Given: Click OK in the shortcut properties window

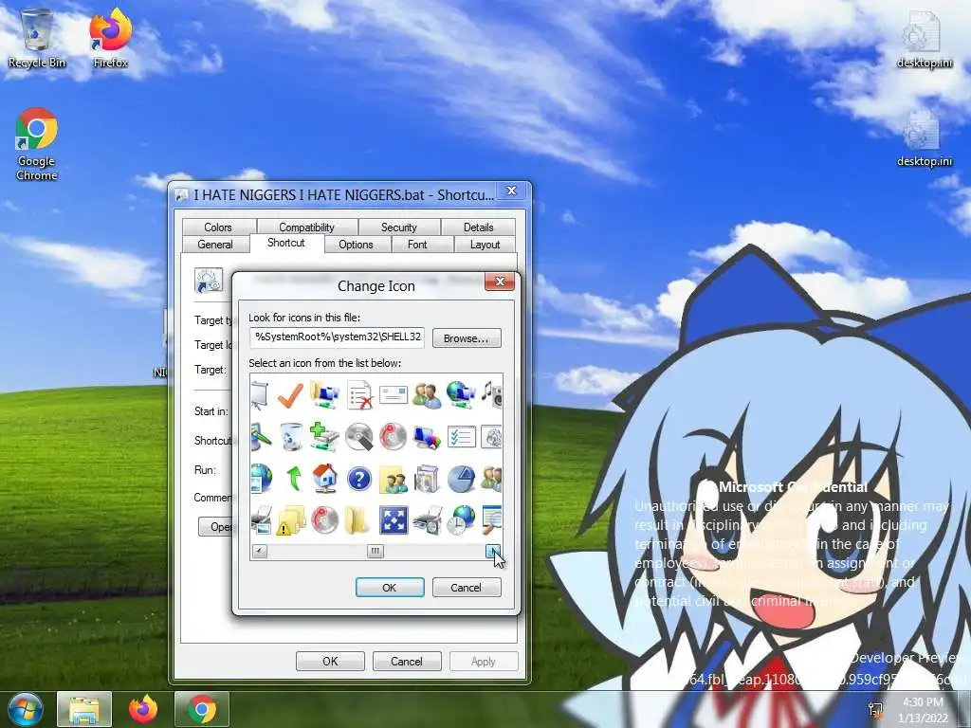Looking at the screenshot, I should 330,661.
